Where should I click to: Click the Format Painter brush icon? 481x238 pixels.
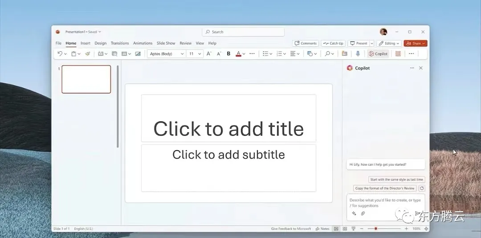click(88, 54)
